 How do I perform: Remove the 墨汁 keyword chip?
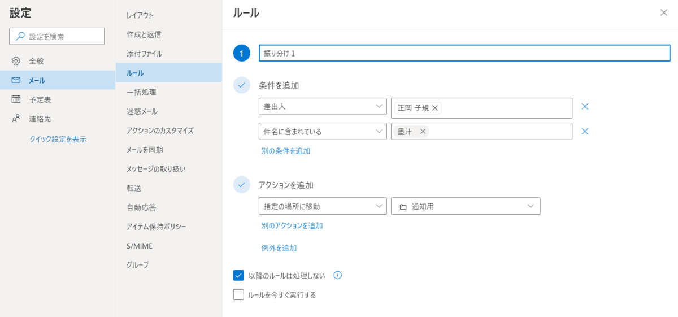(x=423, y=132)
